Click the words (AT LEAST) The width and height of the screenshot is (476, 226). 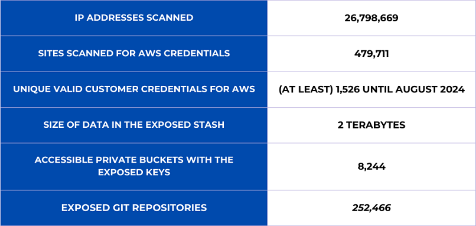(306, 89)
